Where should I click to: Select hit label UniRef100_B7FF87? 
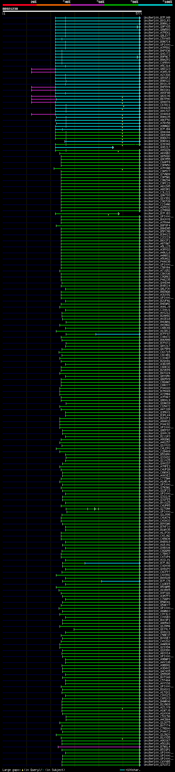click(157, 334)
